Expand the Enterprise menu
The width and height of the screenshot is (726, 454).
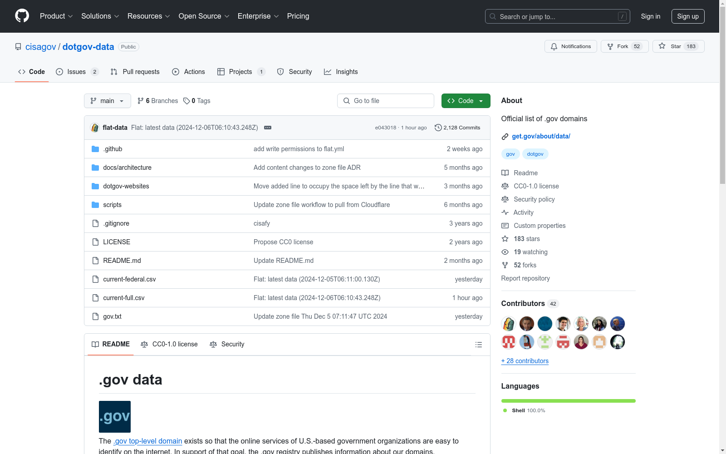coord(258,16)
